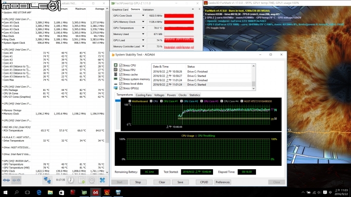Toggle CPU Core #1 graph checkbox
351x197 pixels.
[161, 101]
